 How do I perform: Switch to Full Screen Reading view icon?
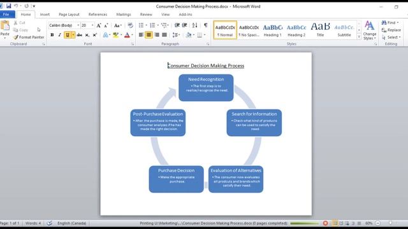341,223
